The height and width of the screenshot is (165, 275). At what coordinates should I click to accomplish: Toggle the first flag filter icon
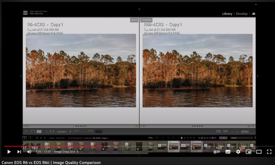click(156, 138)
